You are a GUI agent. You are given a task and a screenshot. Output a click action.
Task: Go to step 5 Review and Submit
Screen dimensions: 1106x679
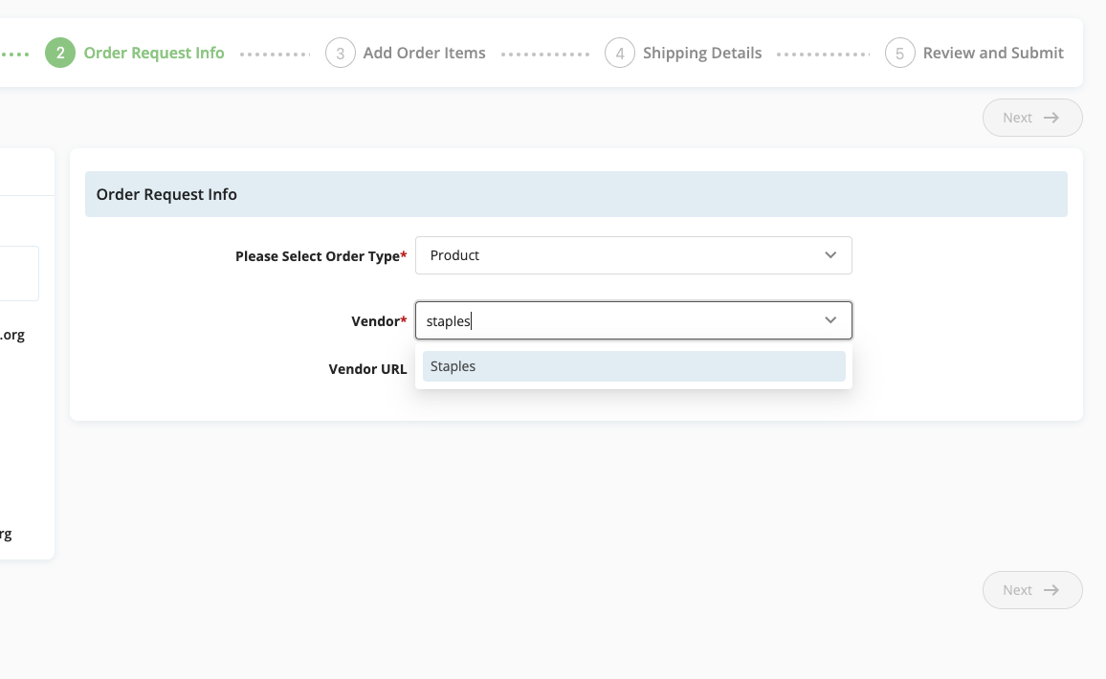[974, 53]
